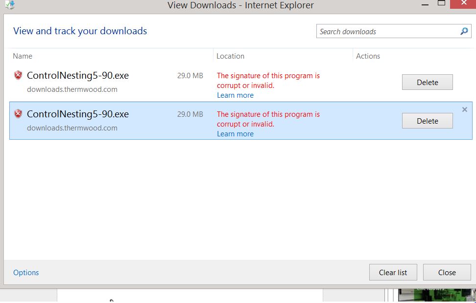Click the signature error text in highlighted row

click(268, 119)
